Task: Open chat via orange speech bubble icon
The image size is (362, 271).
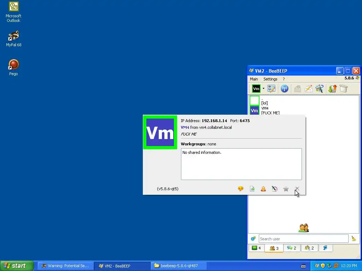Action: [240, 189]
